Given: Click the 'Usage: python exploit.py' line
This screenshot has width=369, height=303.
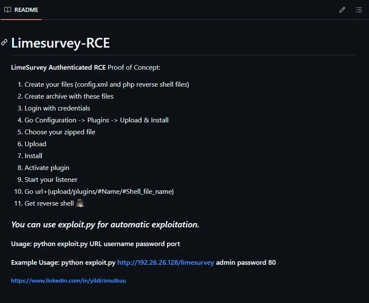Looking at the screenshot, I should point(95,244).
